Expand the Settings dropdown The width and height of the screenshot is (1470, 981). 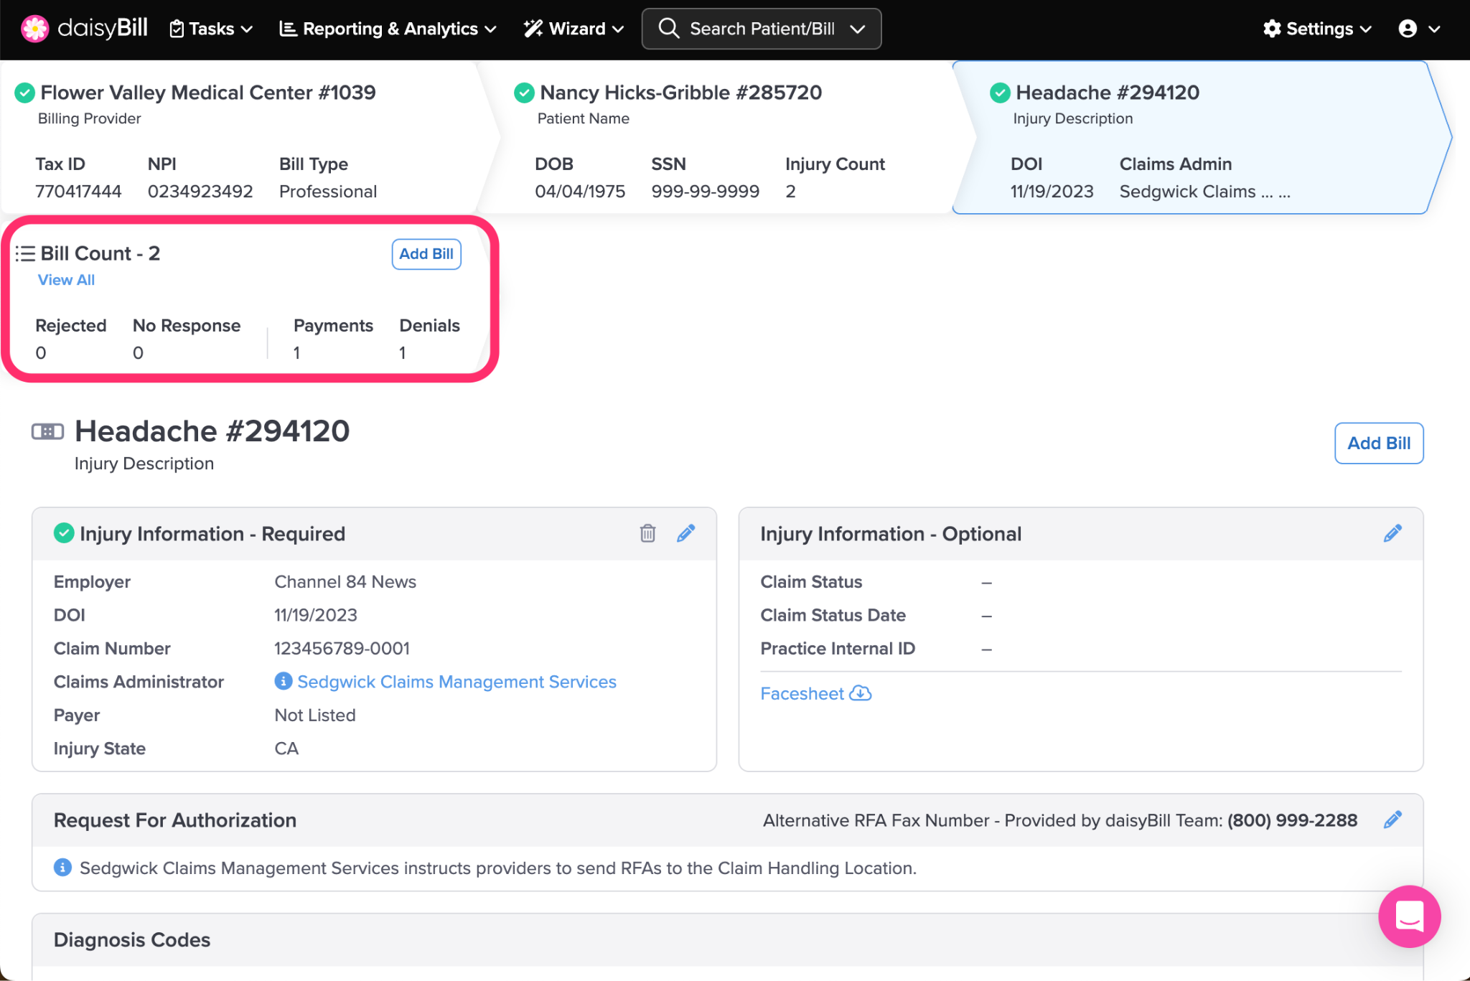click(x=1317, y=29)
